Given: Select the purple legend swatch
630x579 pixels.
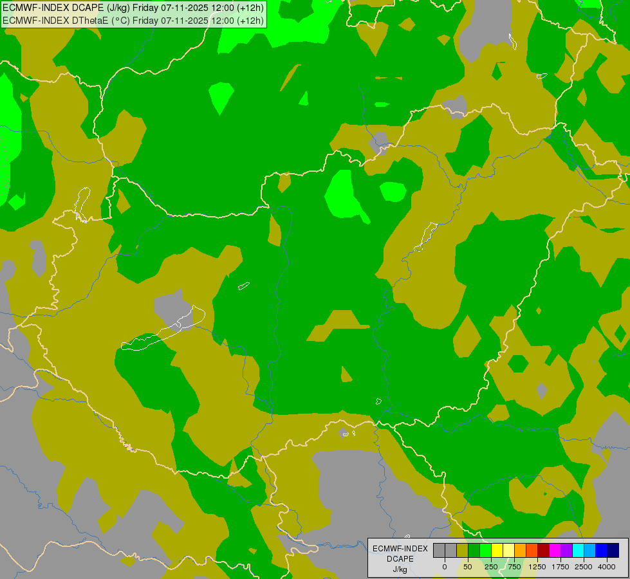Looking at the screenshot, I should point(566,550).
